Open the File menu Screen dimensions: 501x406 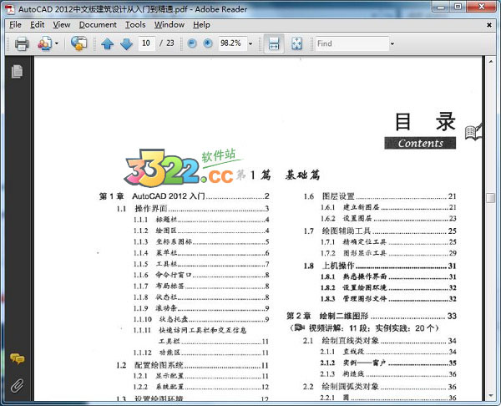click(x=15, y=24)
